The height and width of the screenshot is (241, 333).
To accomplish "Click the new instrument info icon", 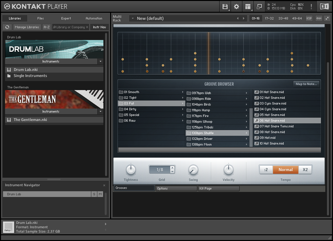I will pyautogui.click(x=8, y=227).
